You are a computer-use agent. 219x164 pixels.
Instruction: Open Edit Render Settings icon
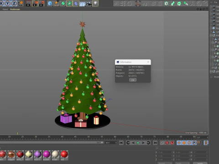[42, 4]
